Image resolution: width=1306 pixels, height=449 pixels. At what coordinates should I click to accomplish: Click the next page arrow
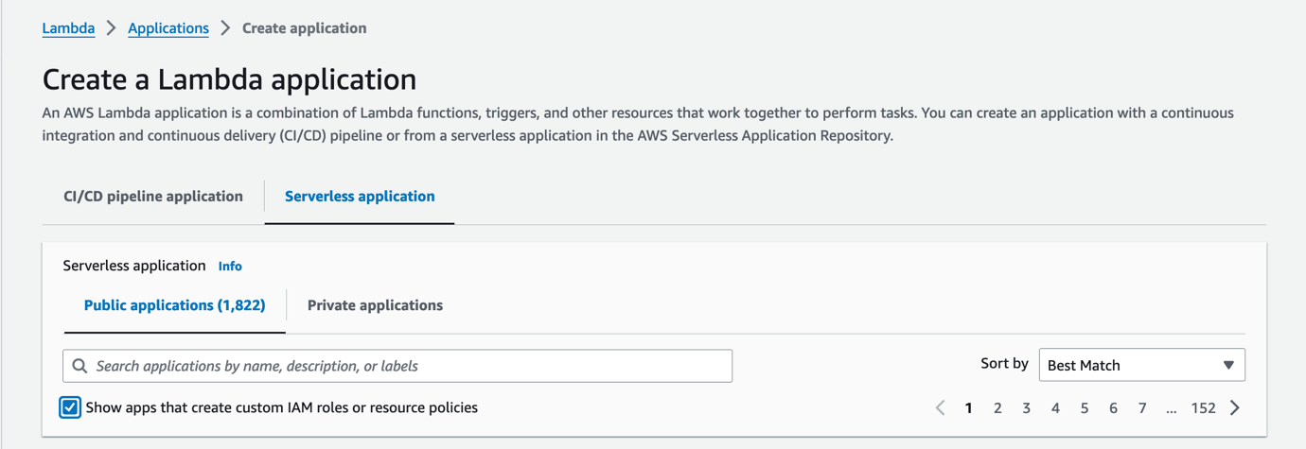point(1235,408)
